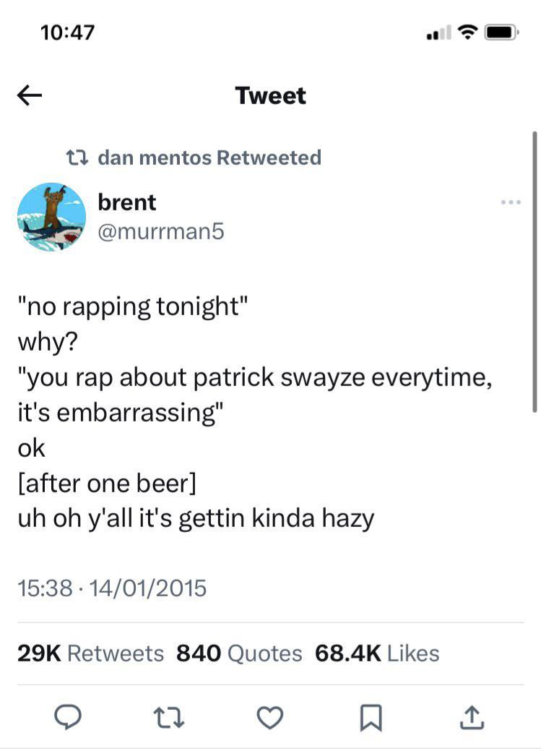
Task: Open dan mentos Retweeted link
Action: point(208,157)
